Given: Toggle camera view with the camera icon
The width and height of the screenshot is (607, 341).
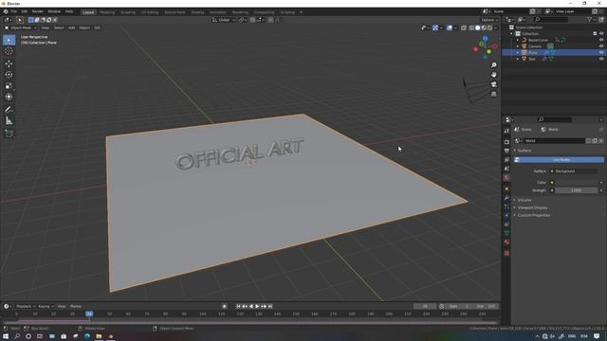Looking at the screenshot, I should click(x=493, y=84).
